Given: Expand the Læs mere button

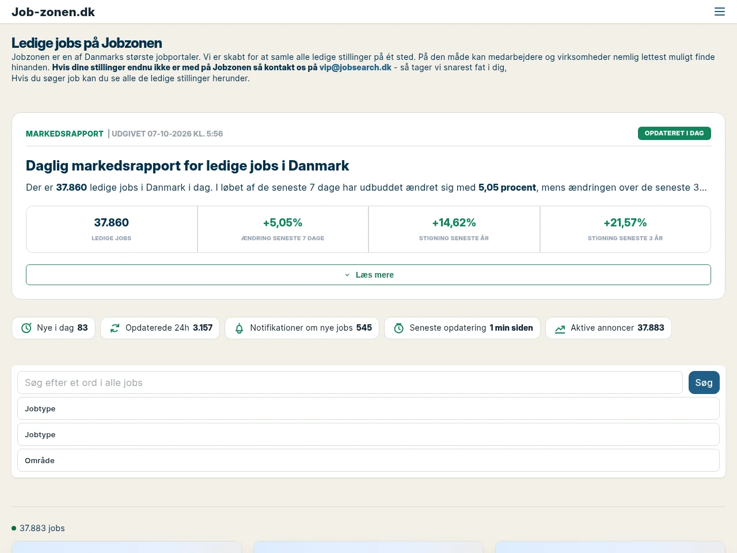Looking at the screenshot, I should click(x=368, y=275).
